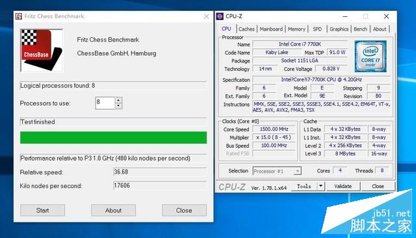Click the Processors to use input field
Image resolution: width=416 pixels, height=238 pixels.
pos(105,103)
